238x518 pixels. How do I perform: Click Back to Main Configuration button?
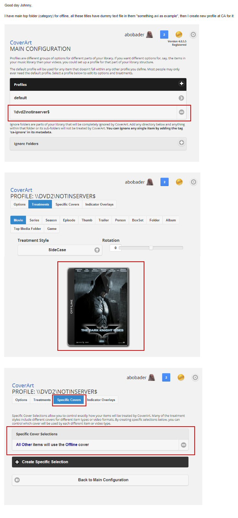click(100, 480)
